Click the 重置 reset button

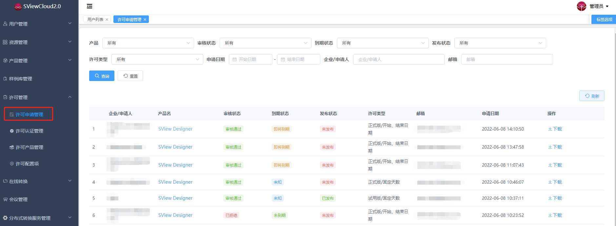coord(130,76)
